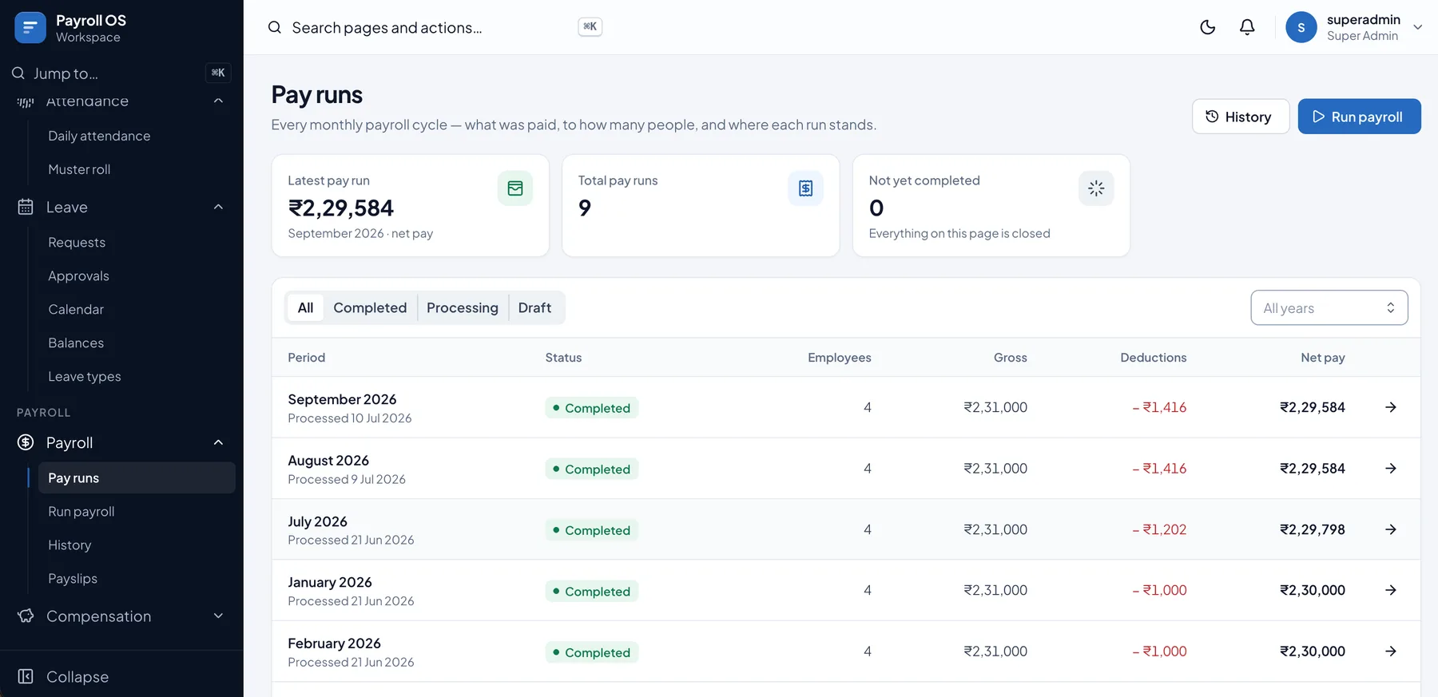Collapse the Leave section chevron
The width and height of the screenshot is (1438, 697).
(x=218, y=207)
